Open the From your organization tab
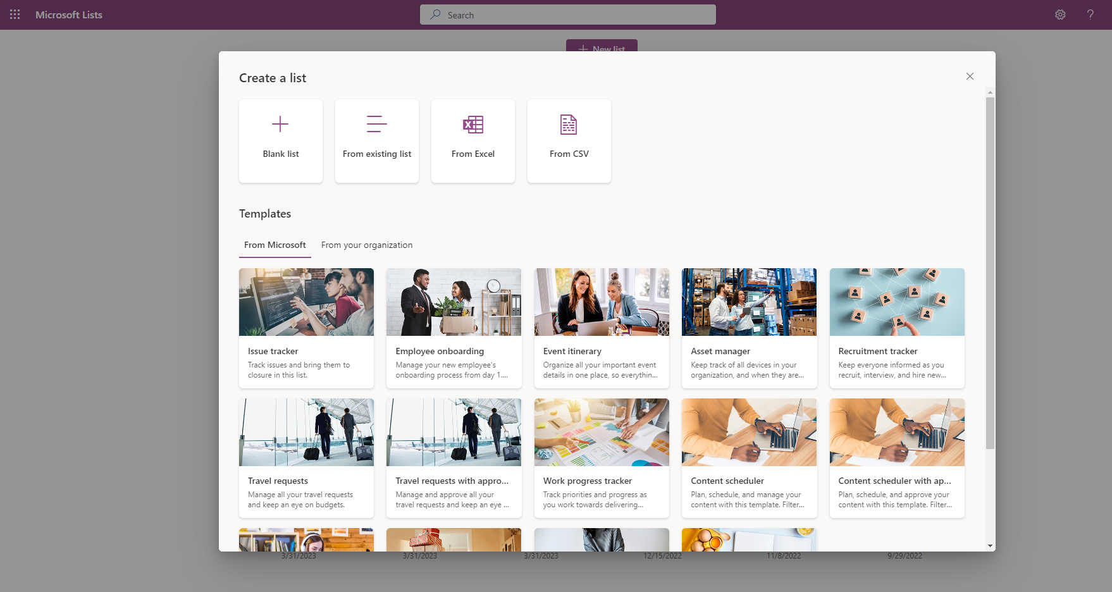The width and height of the screenshot is (1112, 592). coord(367,245)
